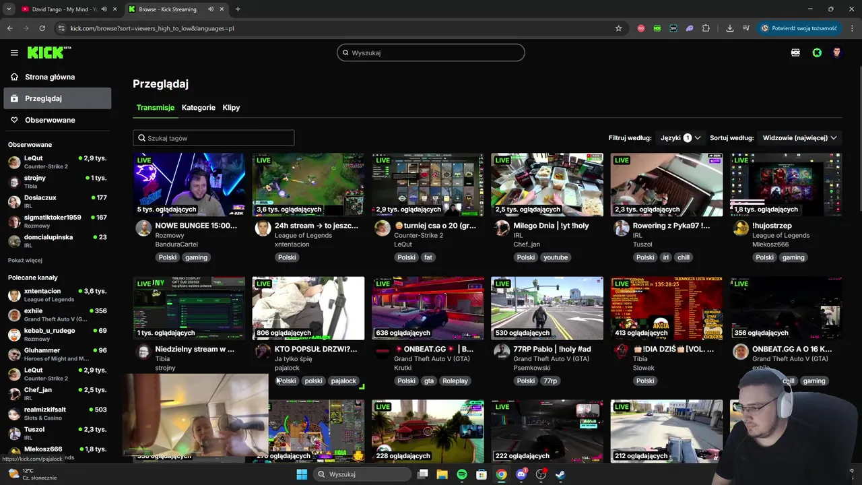Click the Counter-Strike 2 category under turniej csa
862x485 pixels.
click(x=418, y=235)
